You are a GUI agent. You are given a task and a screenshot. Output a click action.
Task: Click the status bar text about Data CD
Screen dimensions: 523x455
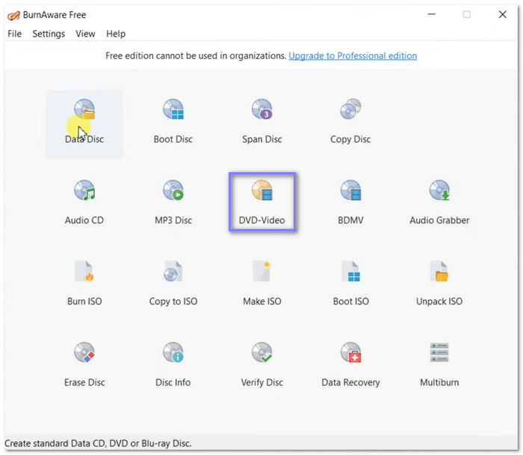coord(98,443)
